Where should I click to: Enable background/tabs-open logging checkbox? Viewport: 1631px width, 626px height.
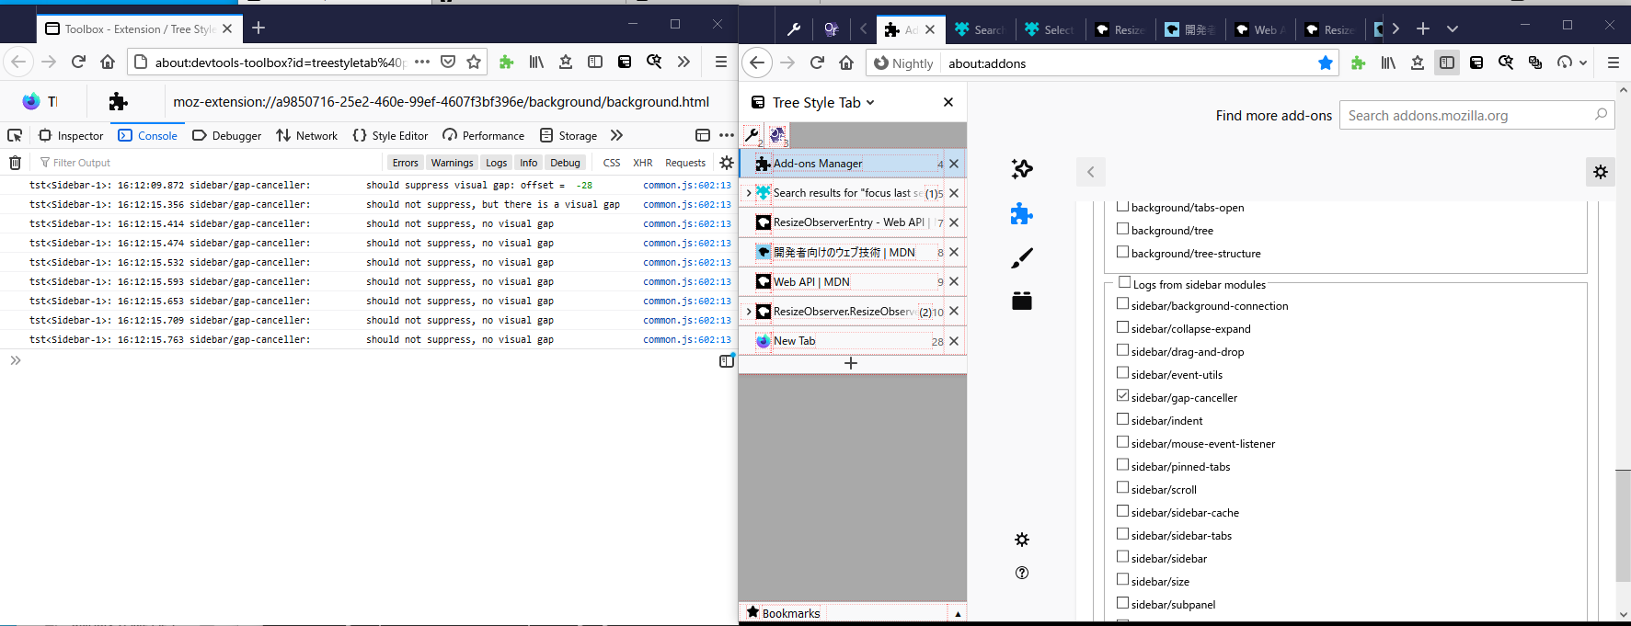1122,206
